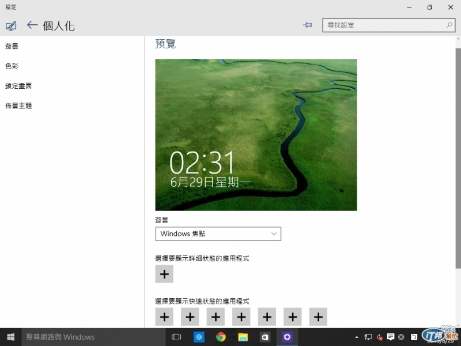This screenshot has width=461, height=346.
Task: Open the 色彩 settings section
Action: coord(12,66)
